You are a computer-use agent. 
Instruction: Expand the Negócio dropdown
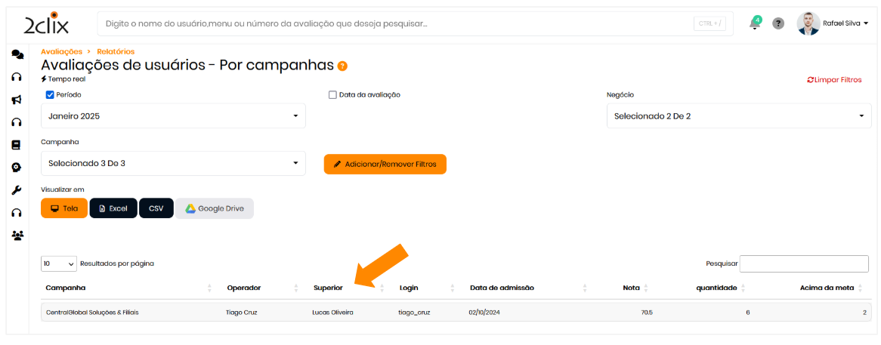[x=738, y=116]
